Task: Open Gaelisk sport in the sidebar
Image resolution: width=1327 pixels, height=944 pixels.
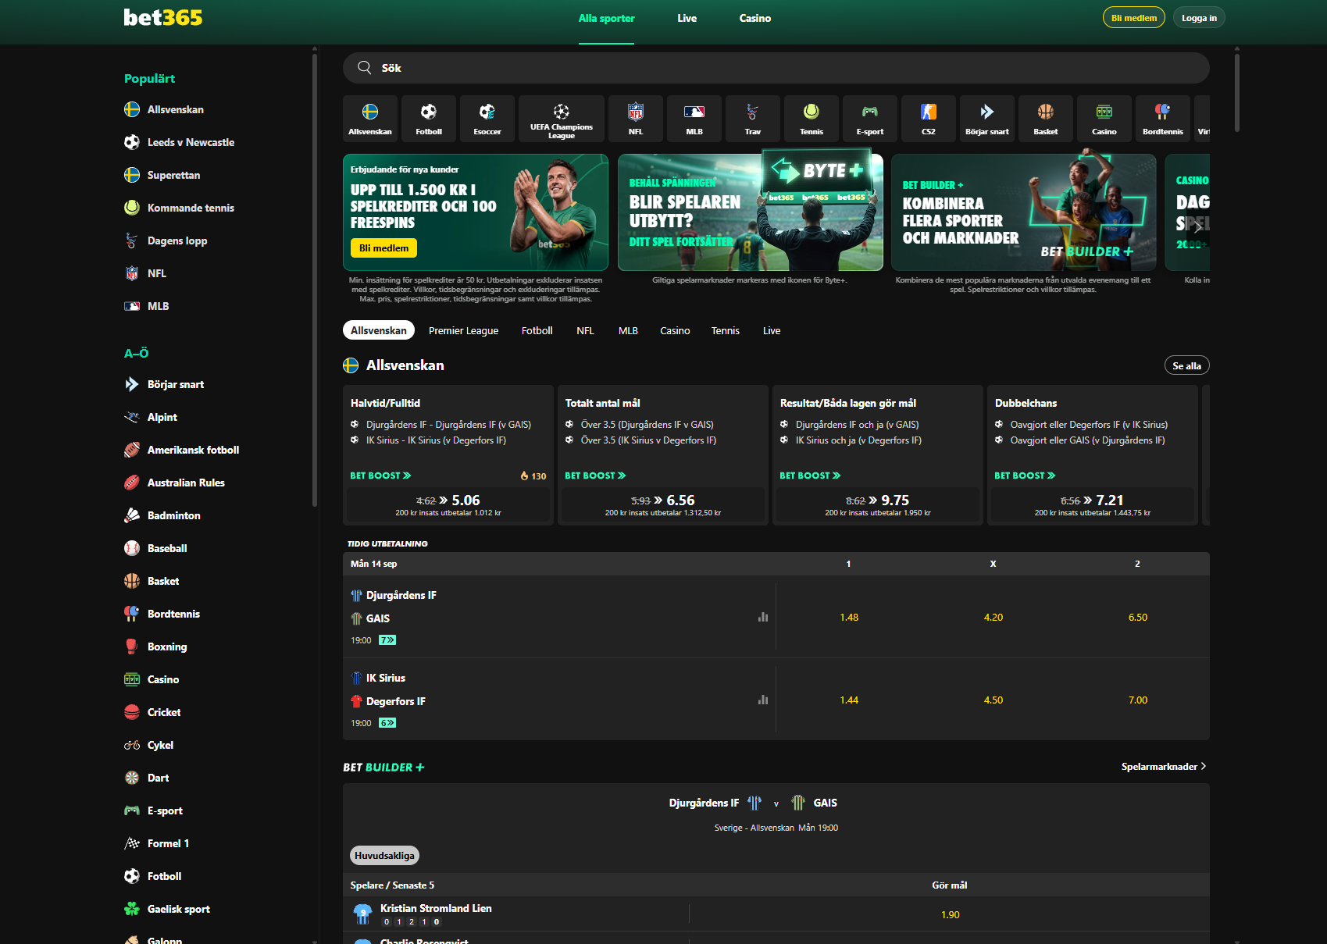Action: pyautogui.click(x=178, y=909)
